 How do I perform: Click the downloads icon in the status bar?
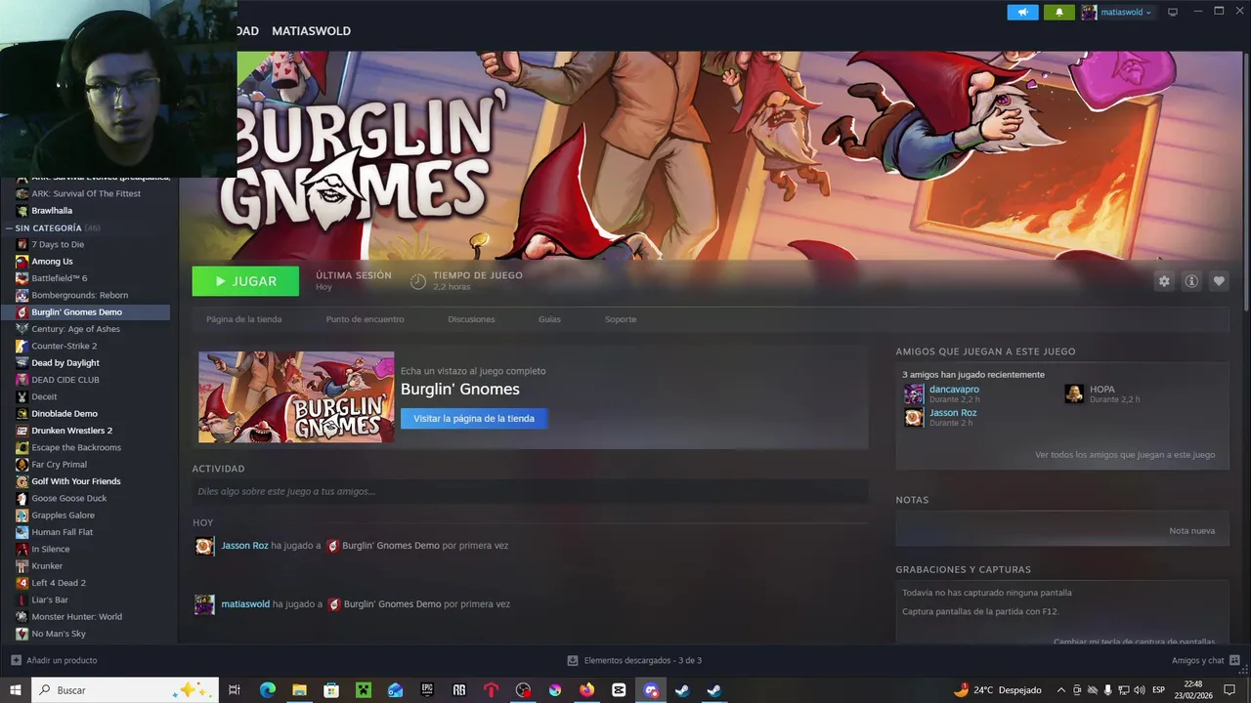[573, 661]
